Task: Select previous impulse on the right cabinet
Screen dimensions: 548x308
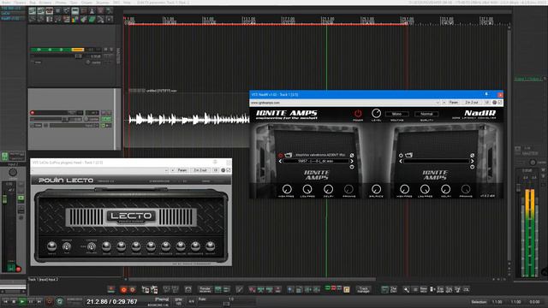Action: click(x=401, y=161)
